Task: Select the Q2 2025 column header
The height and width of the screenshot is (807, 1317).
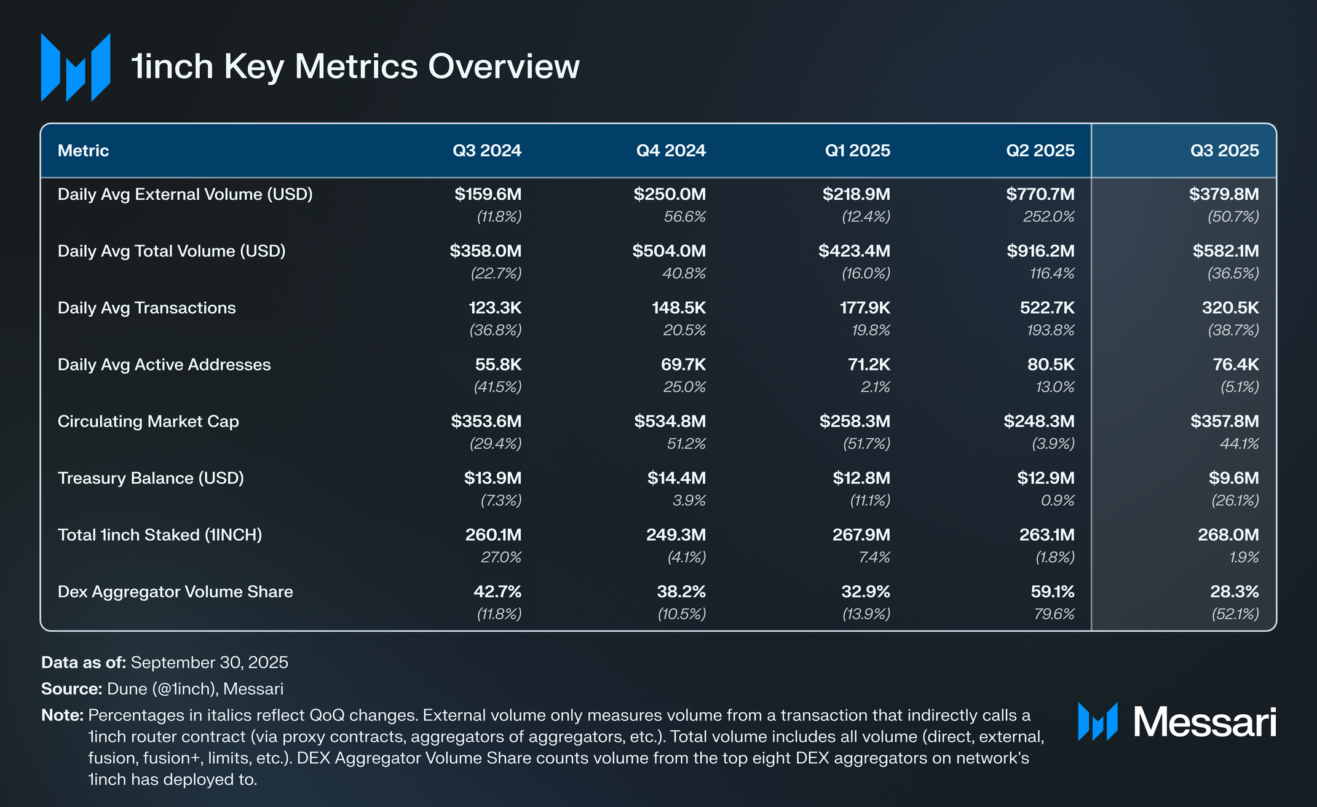Action: [1040, 151]
